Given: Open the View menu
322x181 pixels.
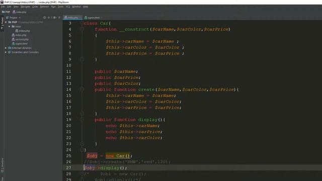Looking at the screenshot, I should (16, 7).
